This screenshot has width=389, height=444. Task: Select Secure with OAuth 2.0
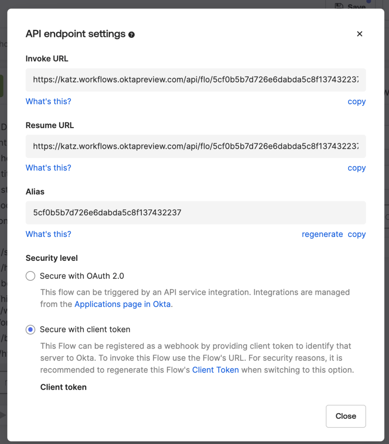click(x=30, y=276)
